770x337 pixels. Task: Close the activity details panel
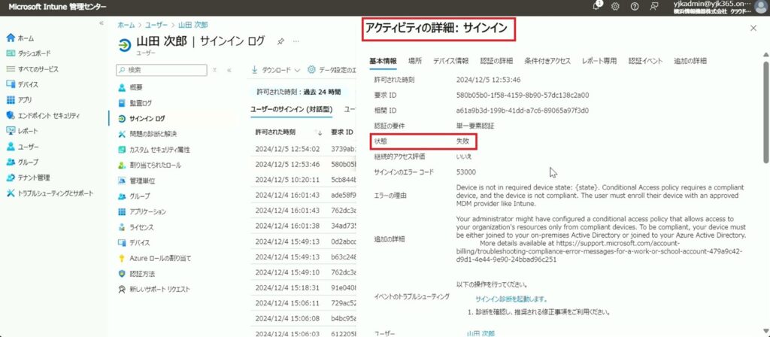[x=753, y=29]
